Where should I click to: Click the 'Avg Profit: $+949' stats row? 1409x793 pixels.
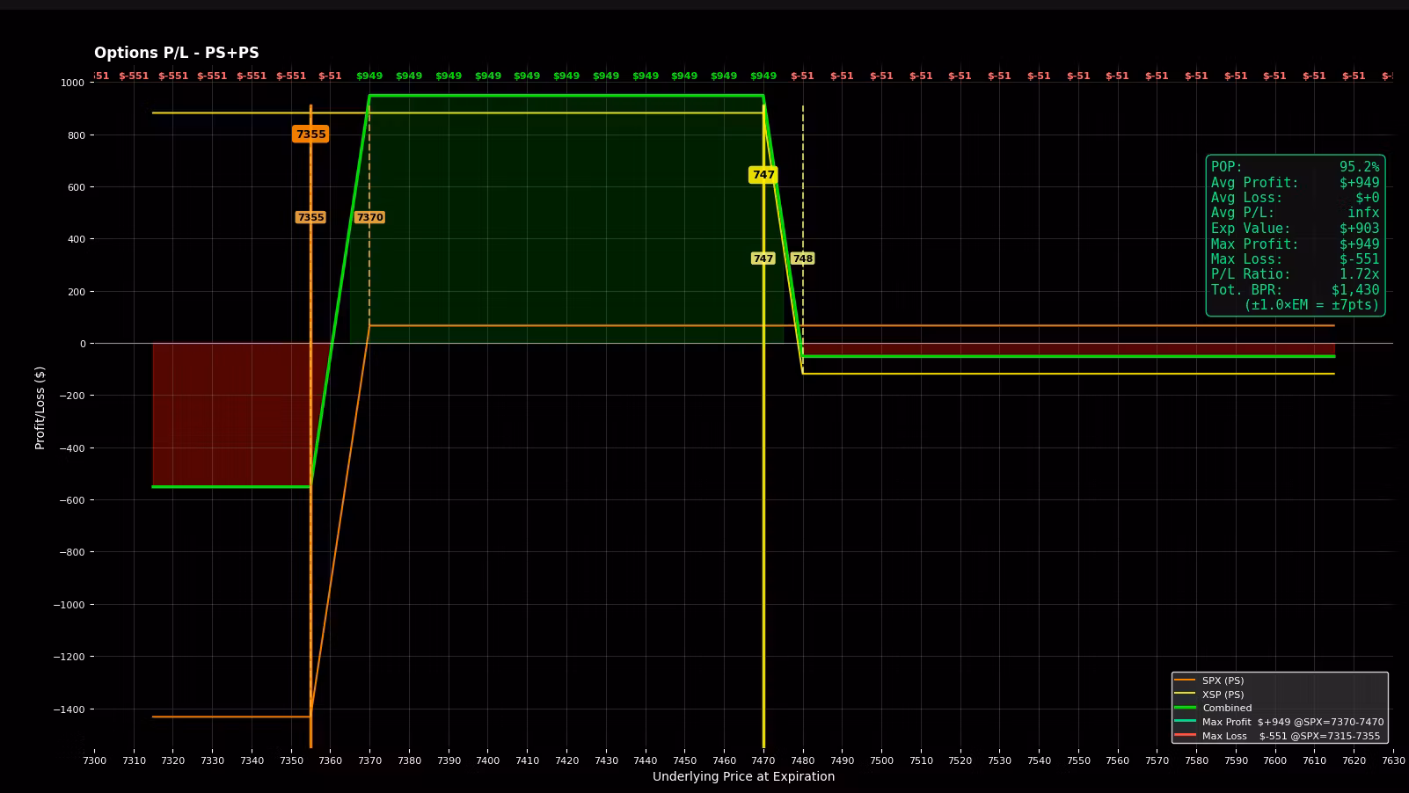click(1295, 183)
